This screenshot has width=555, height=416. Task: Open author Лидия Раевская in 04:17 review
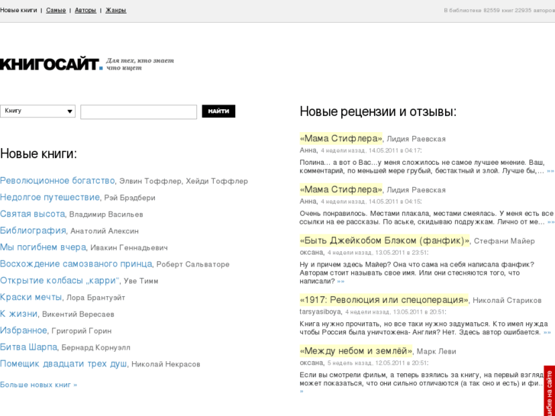pyautogui.click(x=416, y=139)
